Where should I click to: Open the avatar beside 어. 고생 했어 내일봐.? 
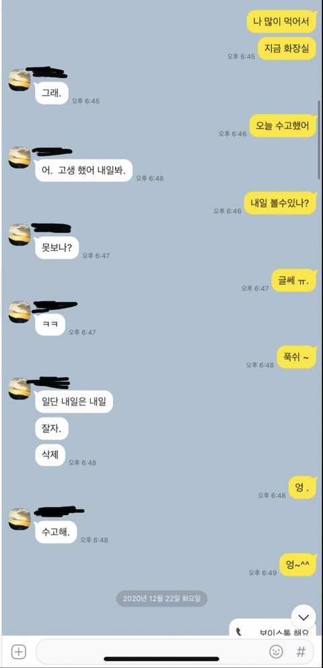(20, 157)
